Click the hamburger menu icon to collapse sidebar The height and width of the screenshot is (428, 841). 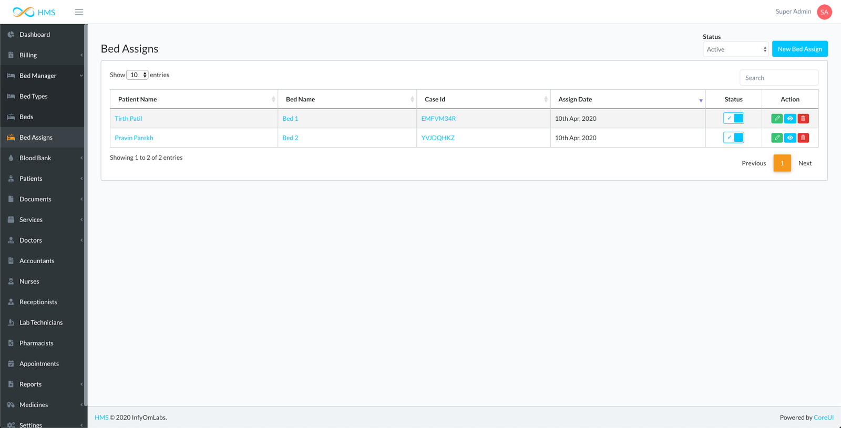tap(79, 12)
